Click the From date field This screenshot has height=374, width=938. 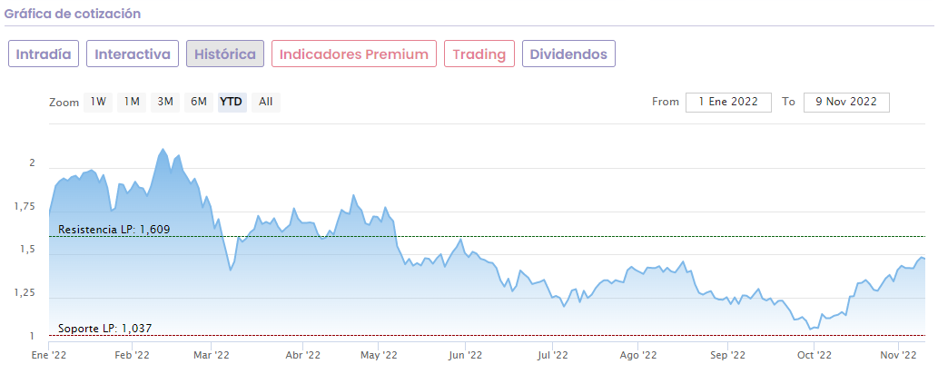pos(728,102)
